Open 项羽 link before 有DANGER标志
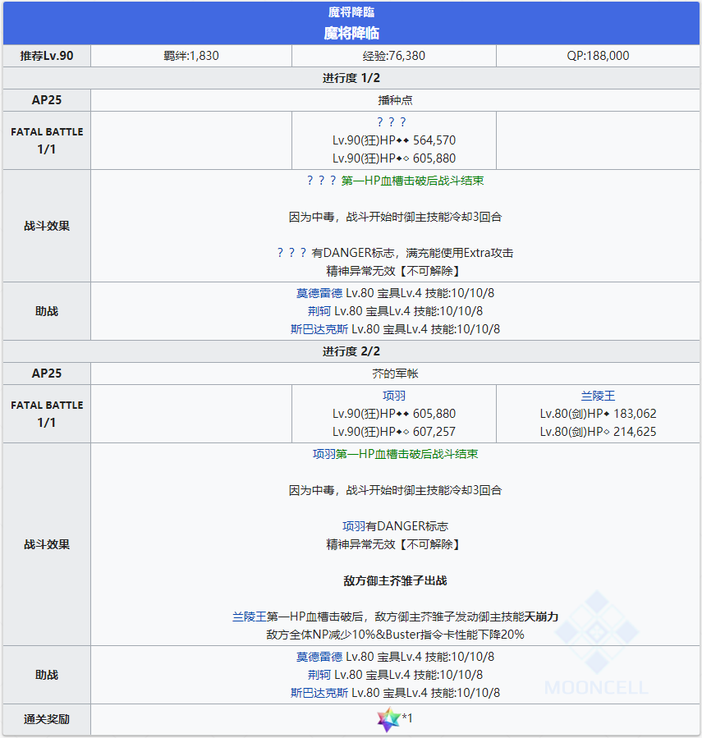 tap(354, 526)
